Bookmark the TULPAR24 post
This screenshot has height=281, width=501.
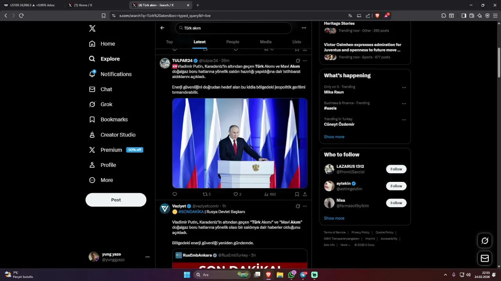[x=297, y=194]
